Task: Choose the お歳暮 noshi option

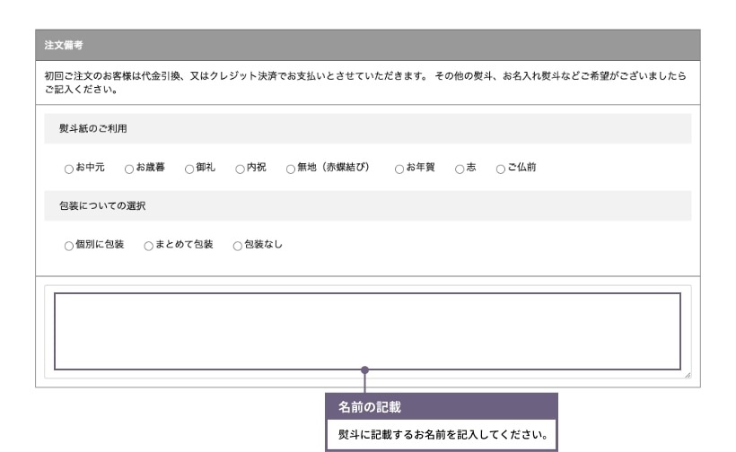Action: tap(129, 168)
